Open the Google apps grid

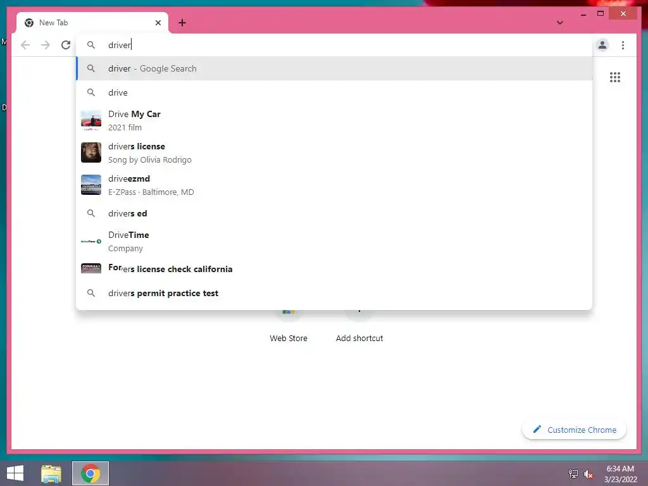[615, 77]
